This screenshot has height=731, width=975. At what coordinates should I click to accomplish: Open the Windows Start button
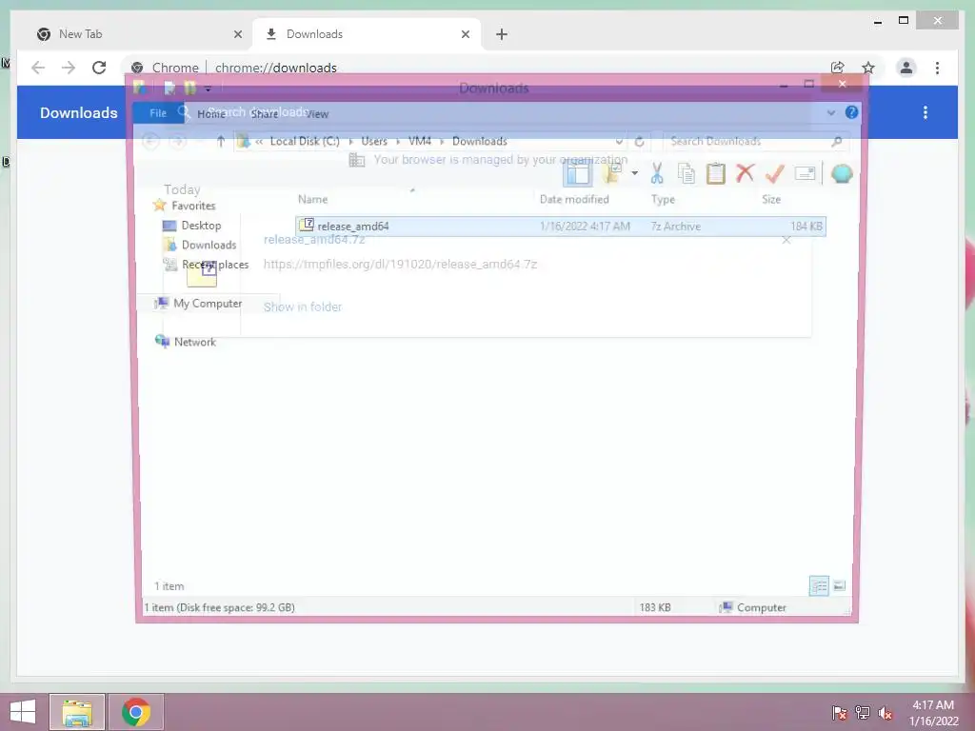click(x=23, y=712)
